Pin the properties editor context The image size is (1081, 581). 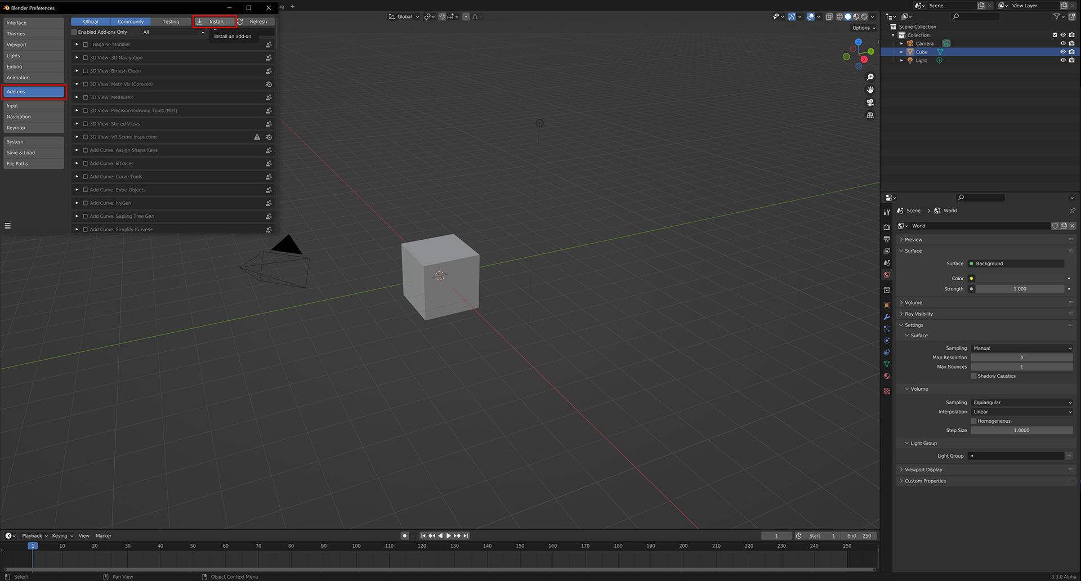pyautogui.click(x=1072, y=211)
